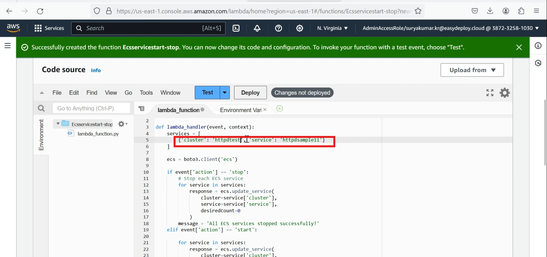Open the Tools menu
Viewport: 547px width, 257px height.
point(146,93)
